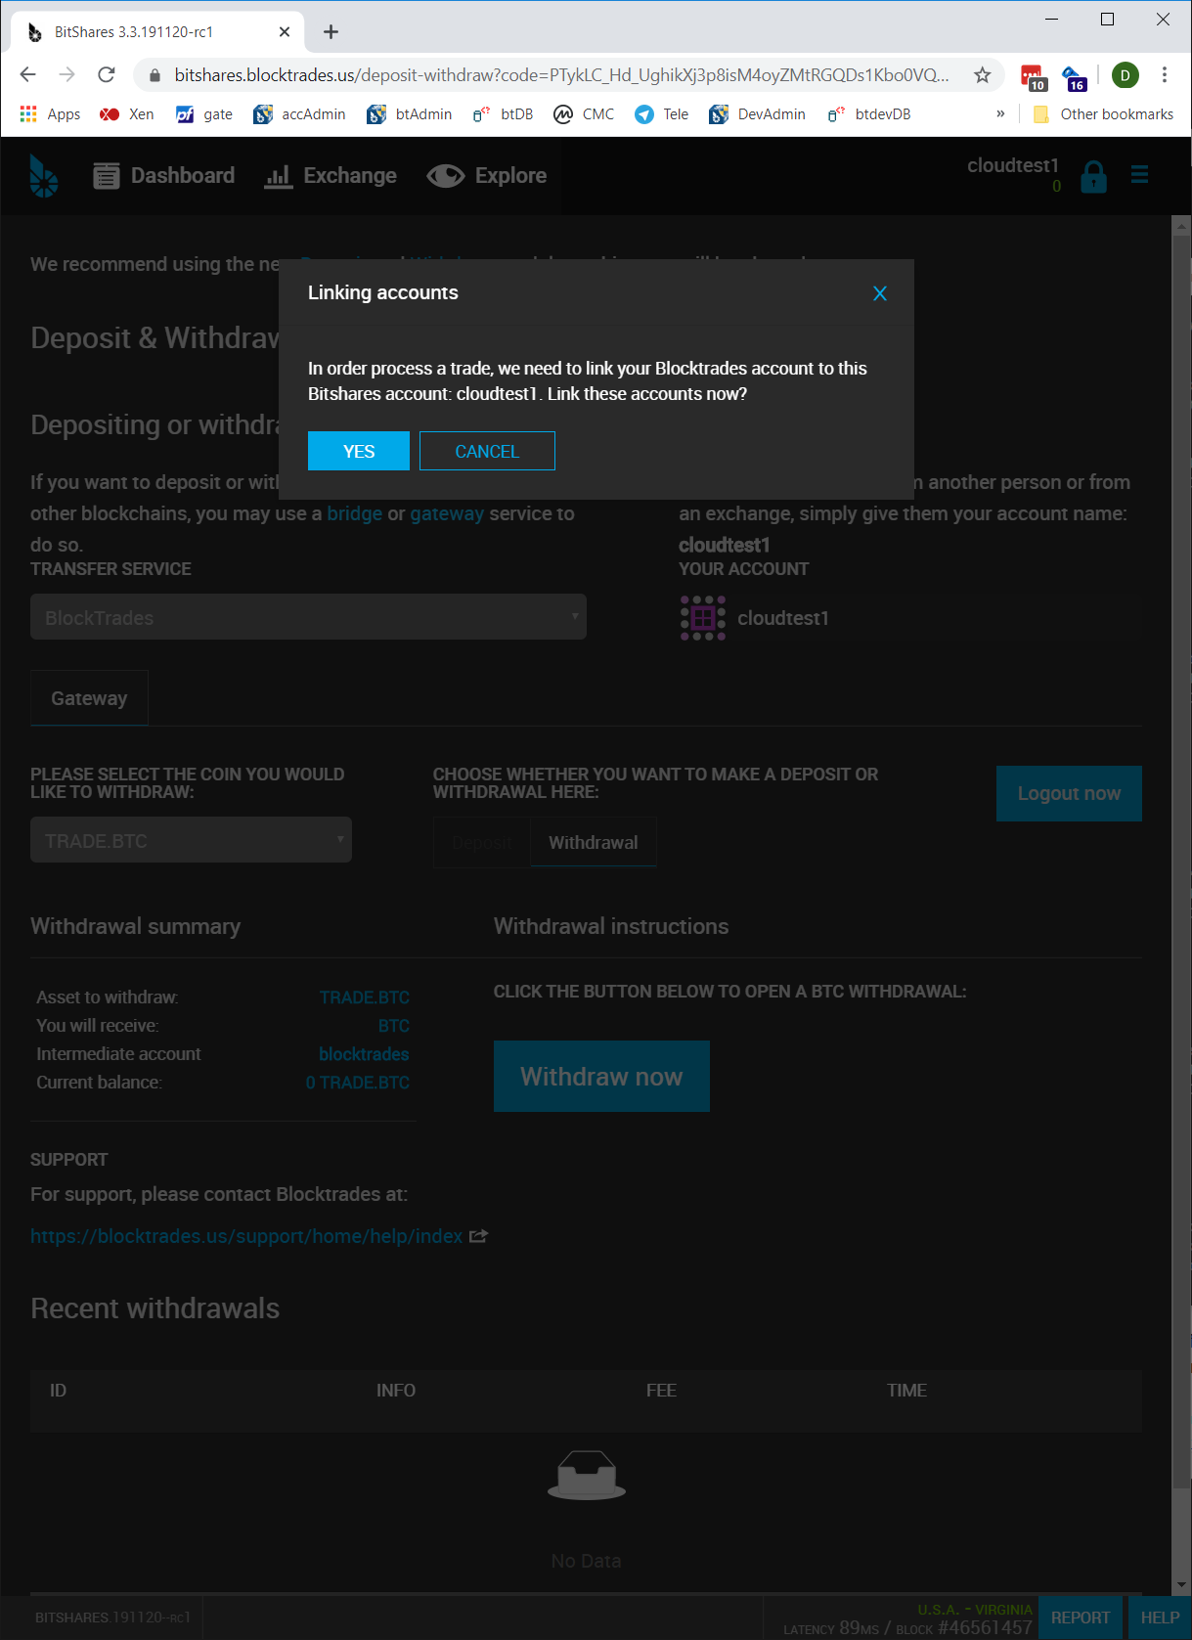The width and height of the screenshot is (1192, 1640).
Task: Close the Linking accounts dialog with X
Action: (x=880, y=293)
